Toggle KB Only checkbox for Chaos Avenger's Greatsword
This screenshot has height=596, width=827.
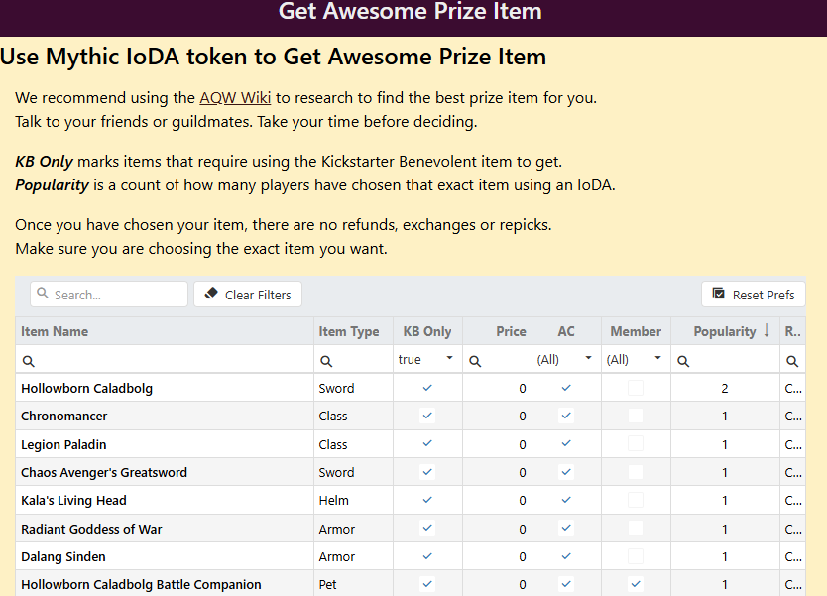[x=427, y=472]
